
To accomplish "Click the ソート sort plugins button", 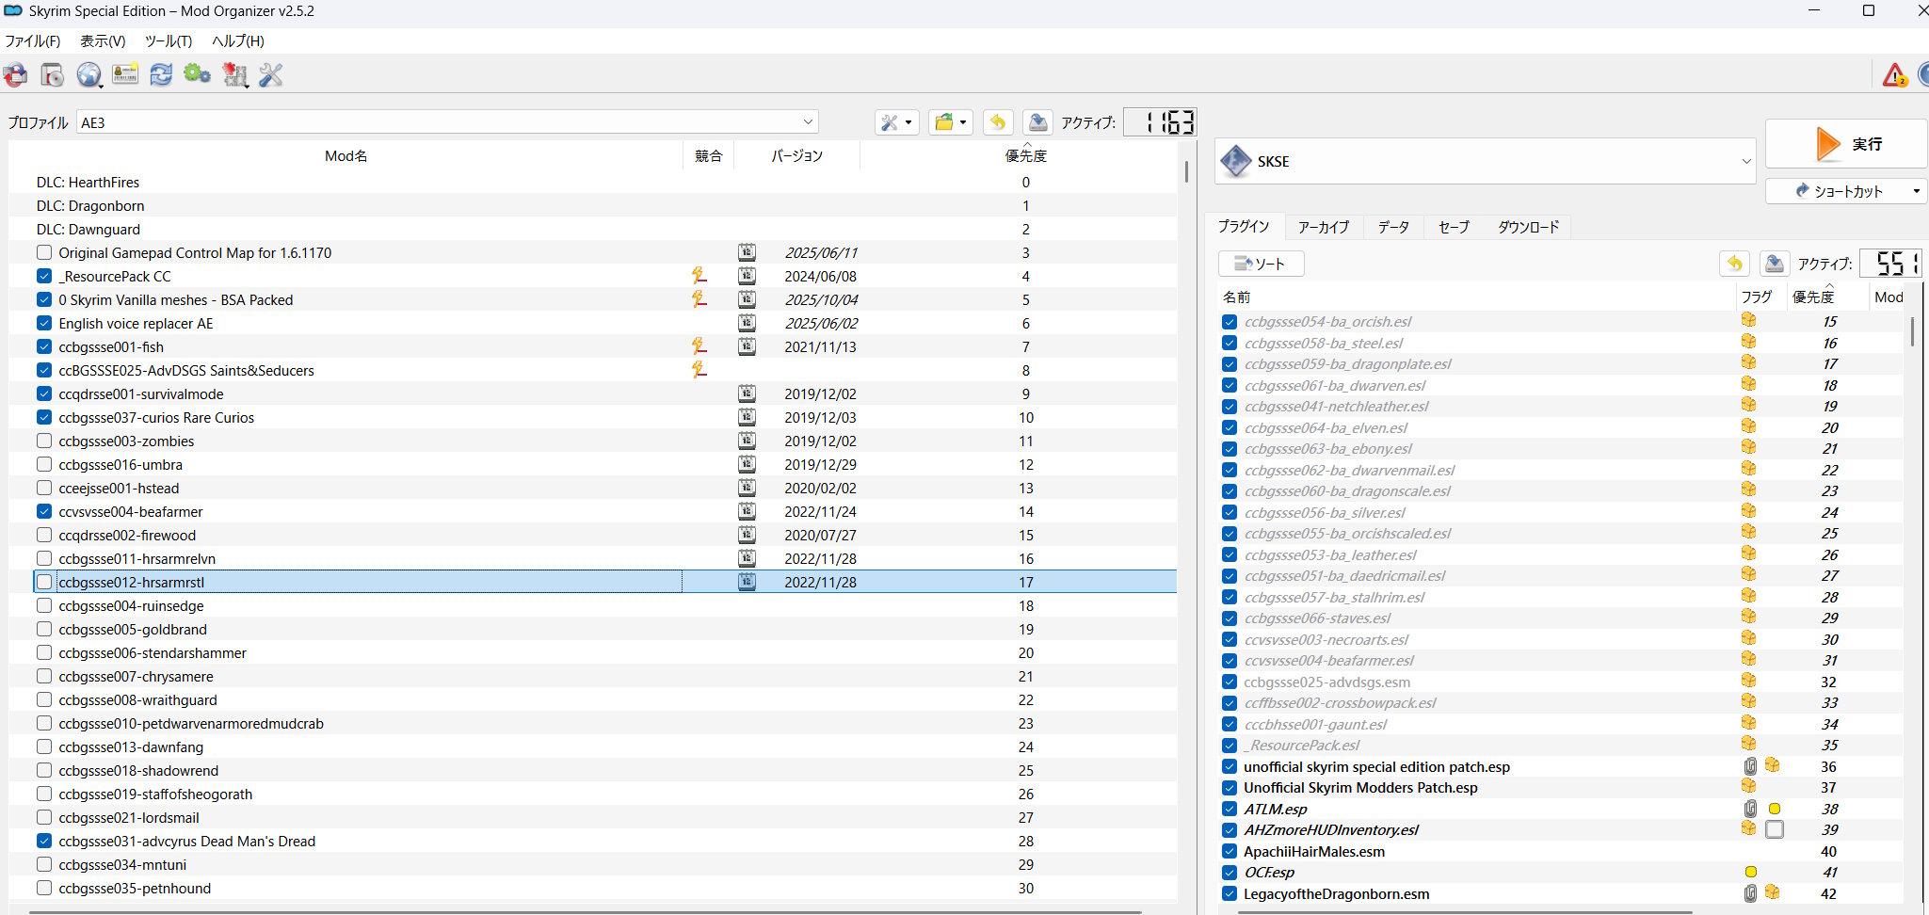I will [x=1261, y=264].
